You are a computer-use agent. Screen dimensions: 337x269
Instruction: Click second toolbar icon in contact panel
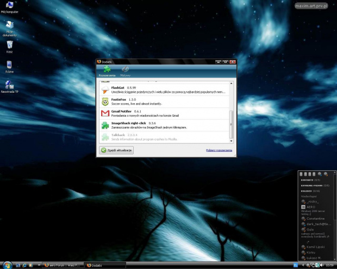305,174
